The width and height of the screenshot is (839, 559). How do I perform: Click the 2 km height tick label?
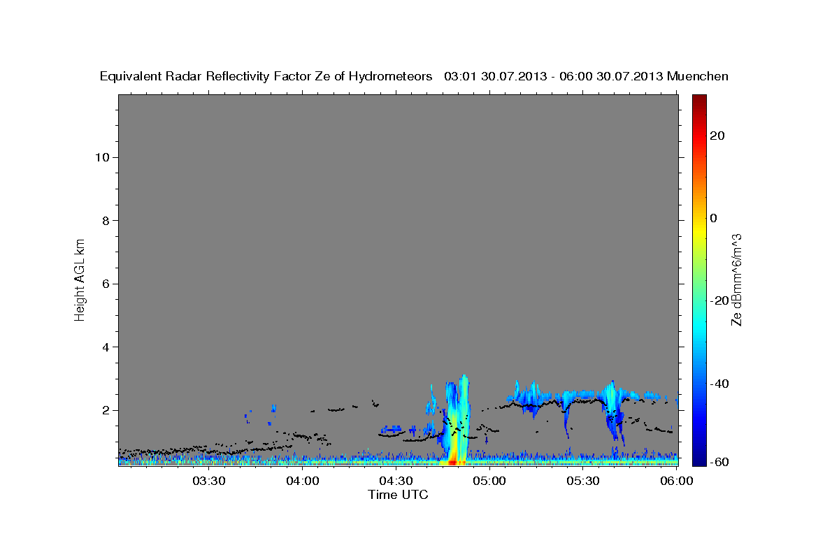point(106,410)
